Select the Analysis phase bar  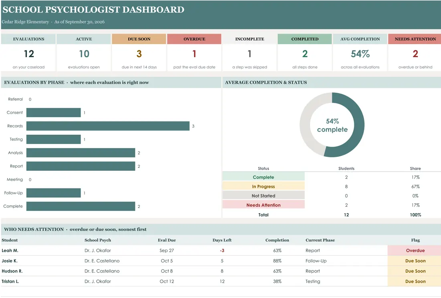81,153
